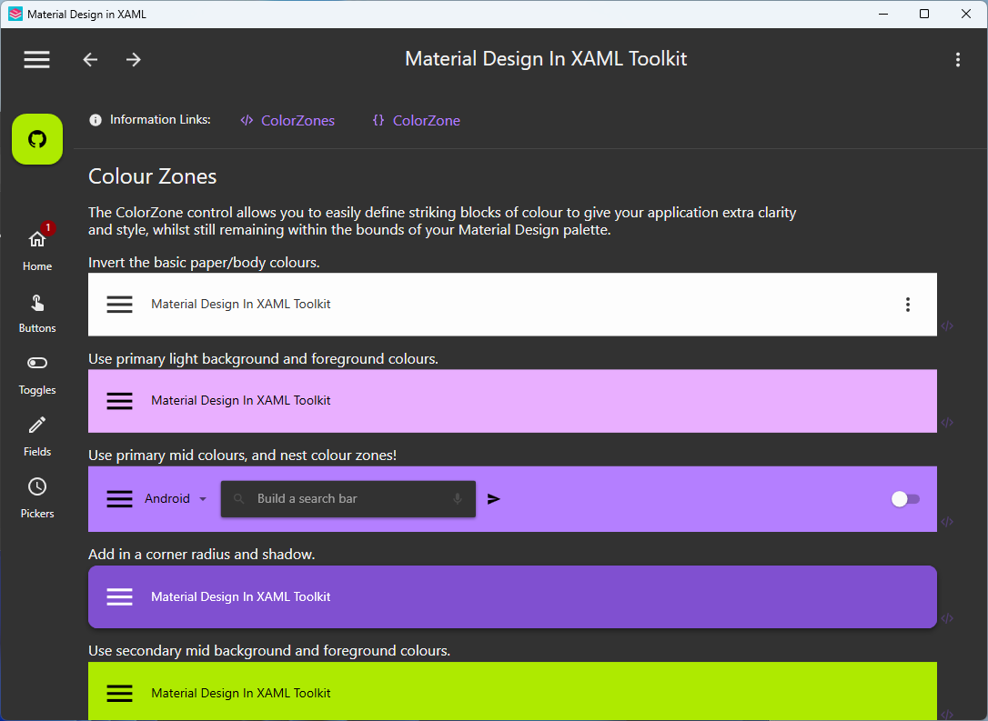Click hamburger icon in primary light zone
The width and height of the screenshot is (988, 721).
tap(119, 401)
